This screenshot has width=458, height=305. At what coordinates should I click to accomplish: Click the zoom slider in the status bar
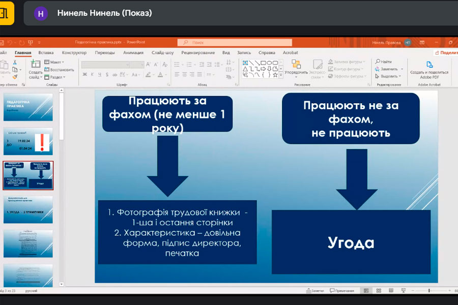click(429, 291)
